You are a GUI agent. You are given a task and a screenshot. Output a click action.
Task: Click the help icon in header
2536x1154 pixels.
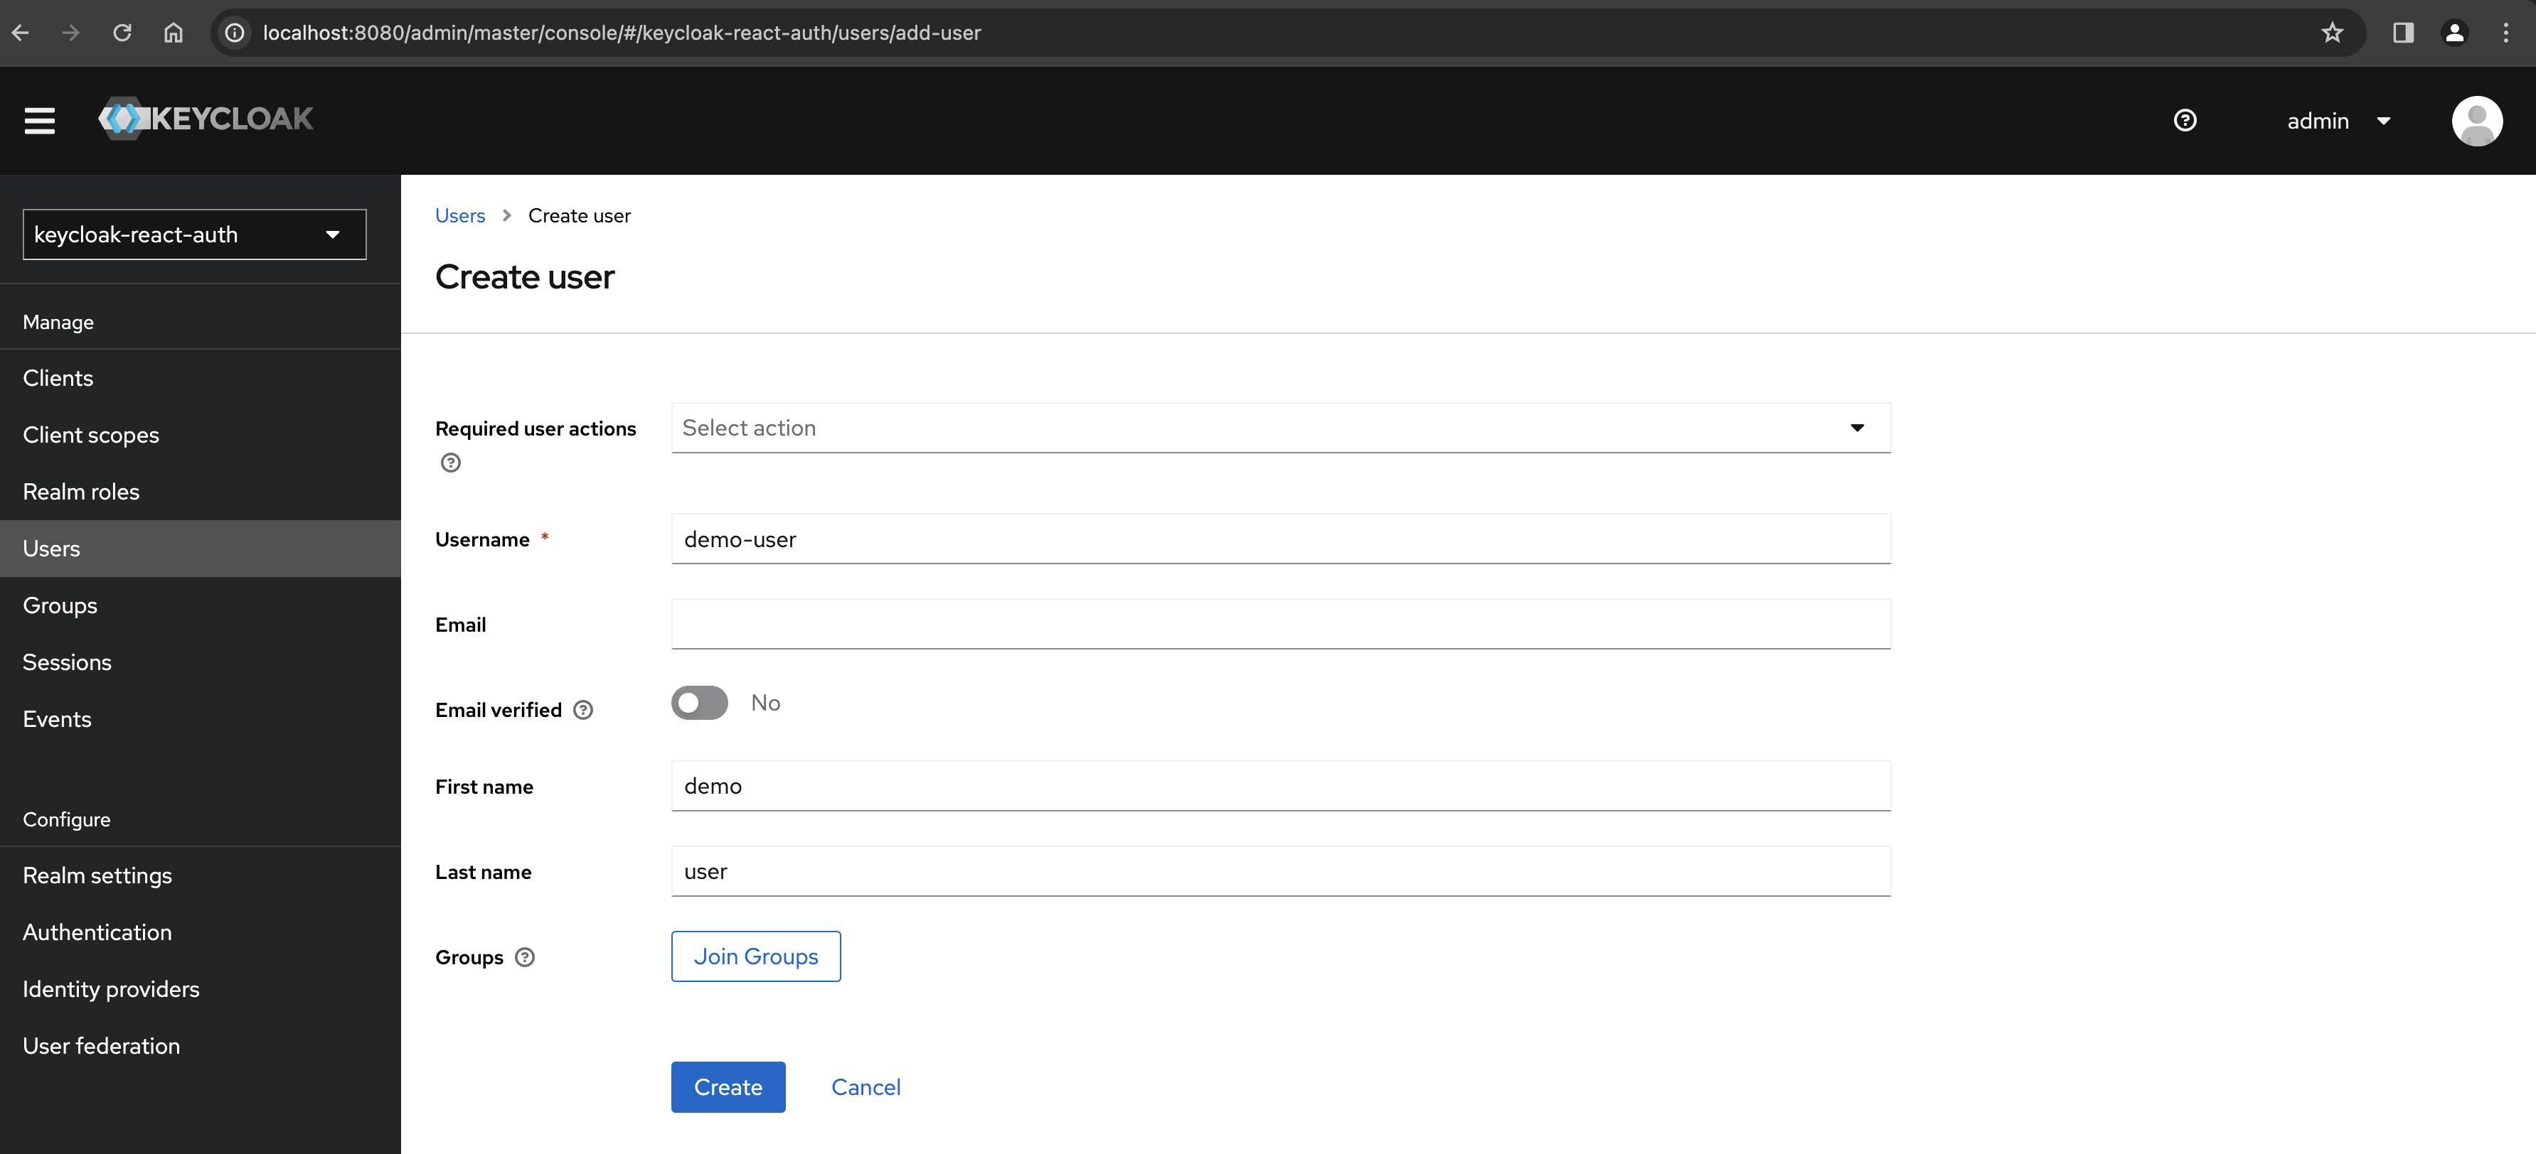(2185, 120)
